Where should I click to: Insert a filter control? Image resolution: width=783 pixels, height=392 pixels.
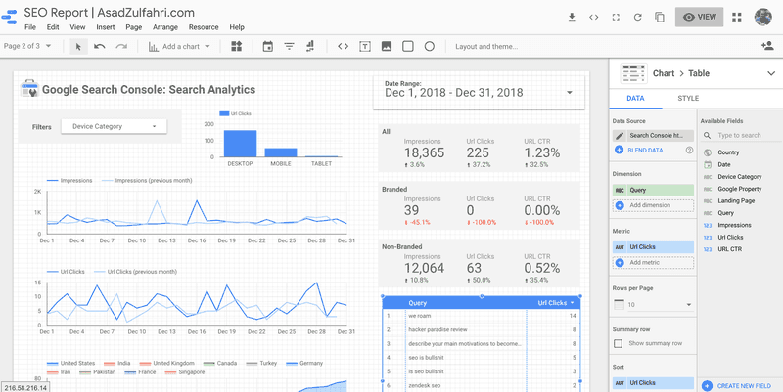(x=289, y=46)
